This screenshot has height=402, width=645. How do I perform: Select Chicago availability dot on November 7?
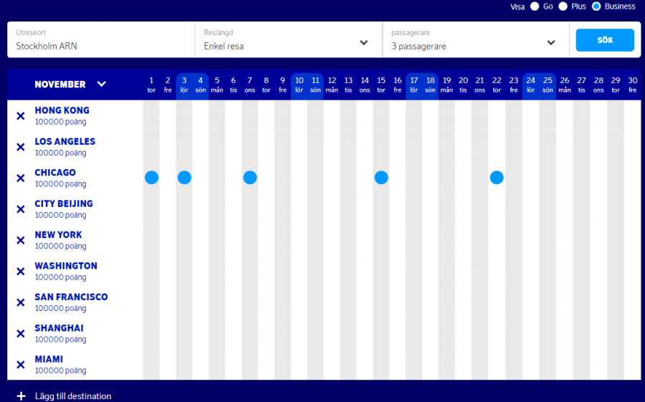(249, 178)
